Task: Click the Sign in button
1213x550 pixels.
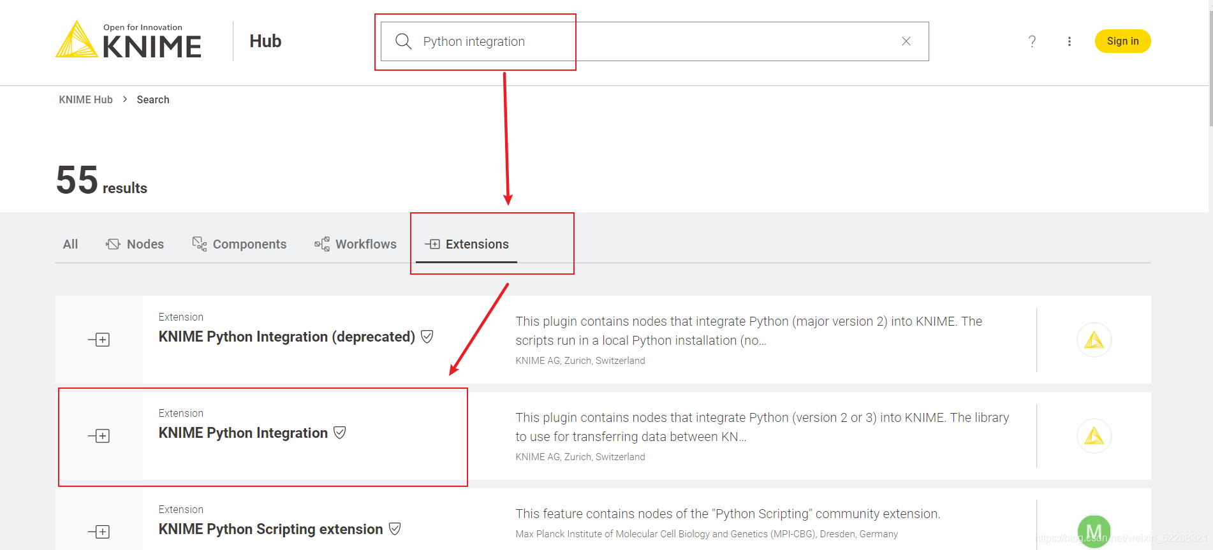Action: pos(1122,41)
